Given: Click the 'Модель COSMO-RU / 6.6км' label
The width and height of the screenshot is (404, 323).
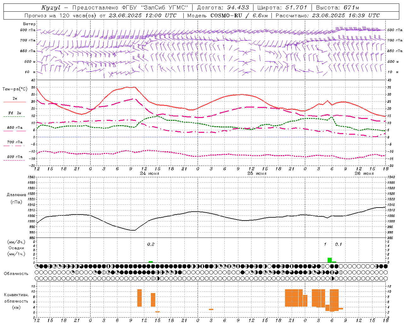Looking at the screenshot, I should [x=228, y=15].
